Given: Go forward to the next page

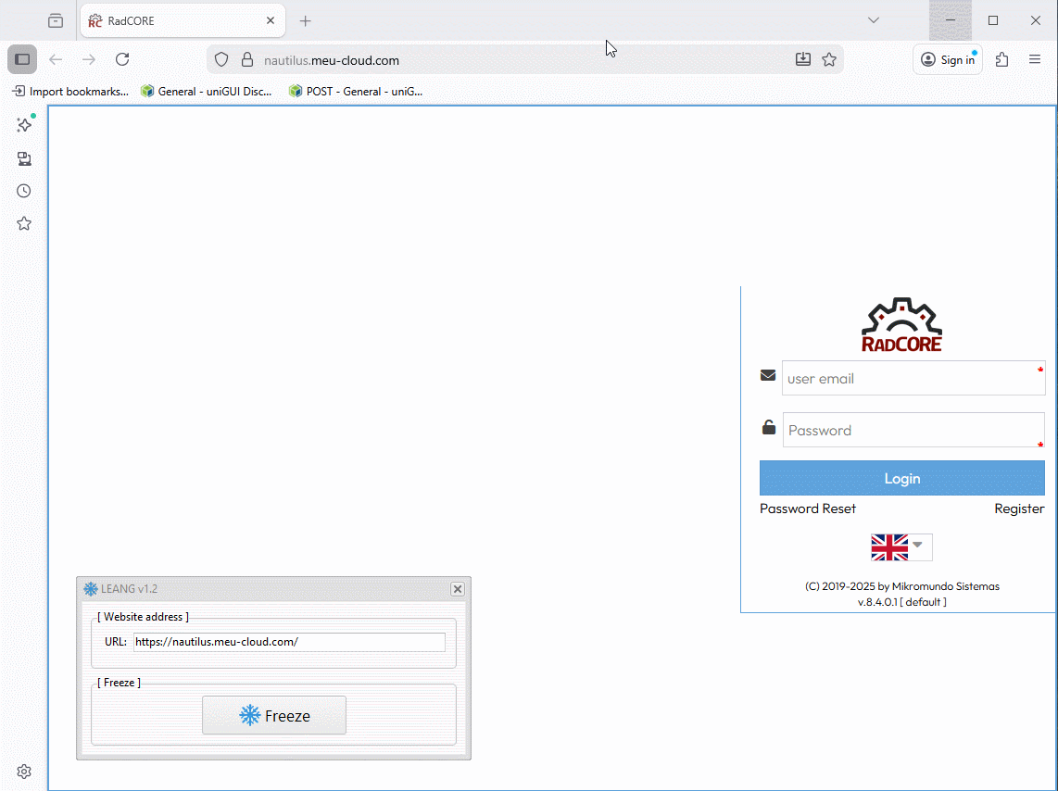Looking at the screenshot, I should pos(88,59).
